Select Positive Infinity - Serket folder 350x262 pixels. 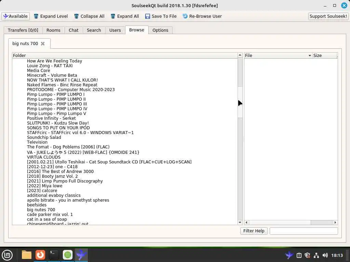pyautogui.click(x=51, y=118)
